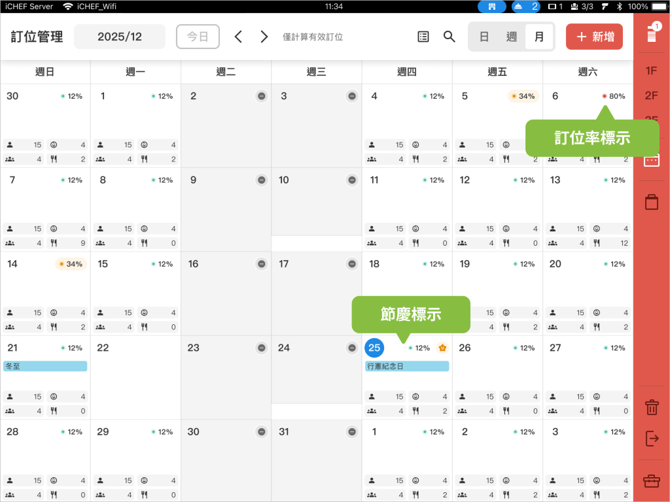The width and height of the screenshot is (670, 502).
Task: Select the 2F floor tab
Action: pos(652,95)
